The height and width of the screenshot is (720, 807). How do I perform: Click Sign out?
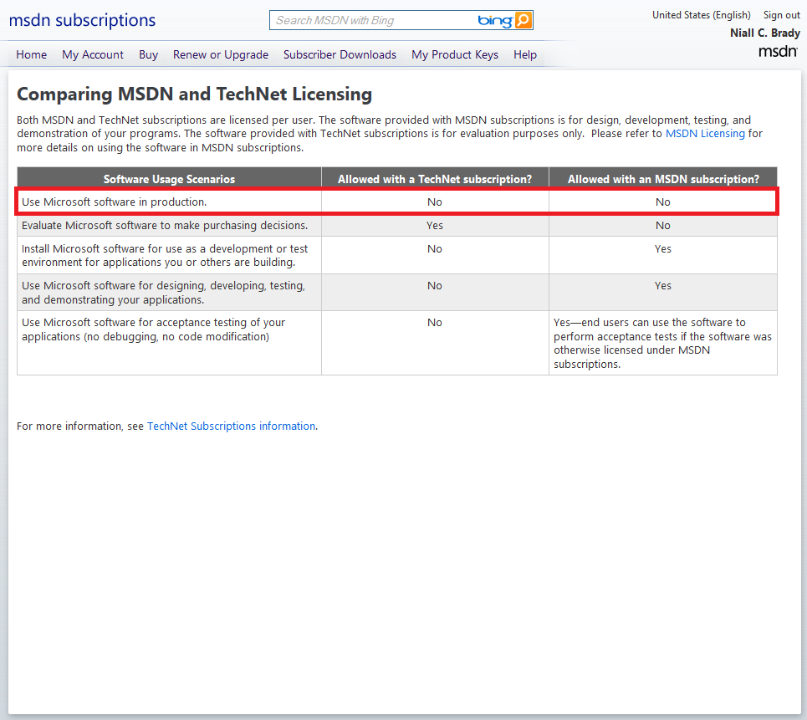click(x=781, y=15)
